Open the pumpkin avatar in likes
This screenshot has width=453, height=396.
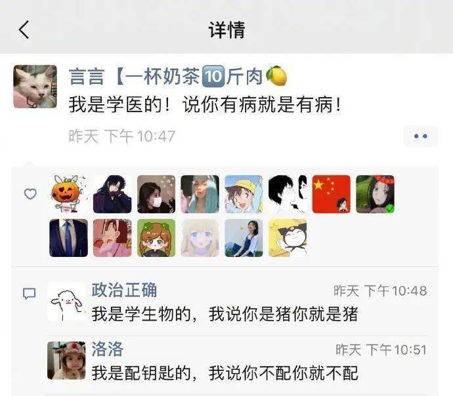[x=68, y=194]
